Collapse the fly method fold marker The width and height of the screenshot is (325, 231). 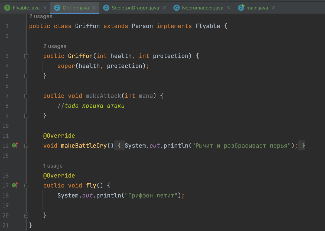(x=26, y=186)
